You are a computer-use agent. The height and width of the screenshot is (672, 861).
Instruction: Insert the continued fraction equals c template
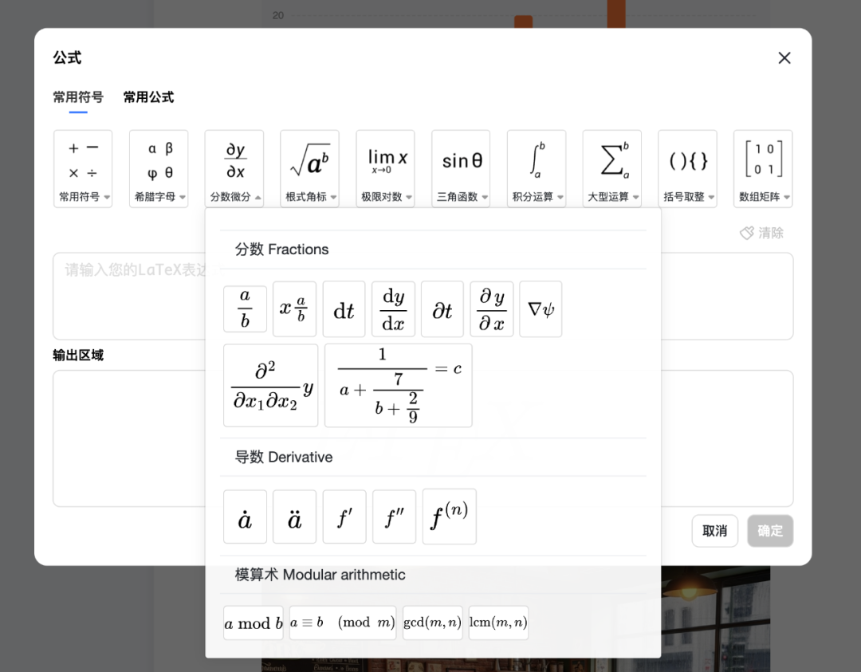(x=398, y=385)
